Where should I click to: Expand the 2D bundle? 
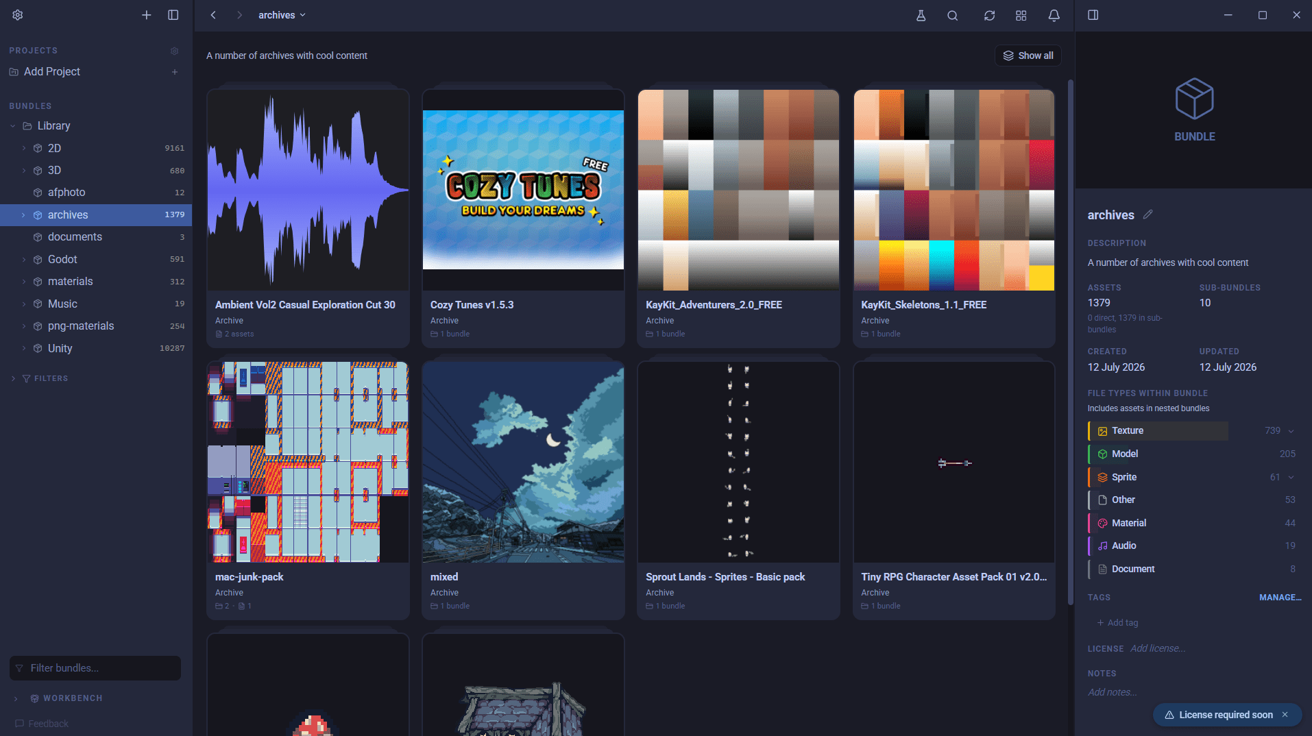pos(24,148)
